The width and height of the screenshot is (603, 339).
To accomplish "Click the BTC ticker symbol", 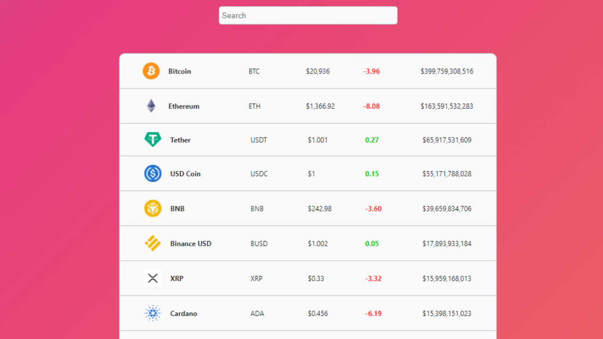I will point(254,72).
